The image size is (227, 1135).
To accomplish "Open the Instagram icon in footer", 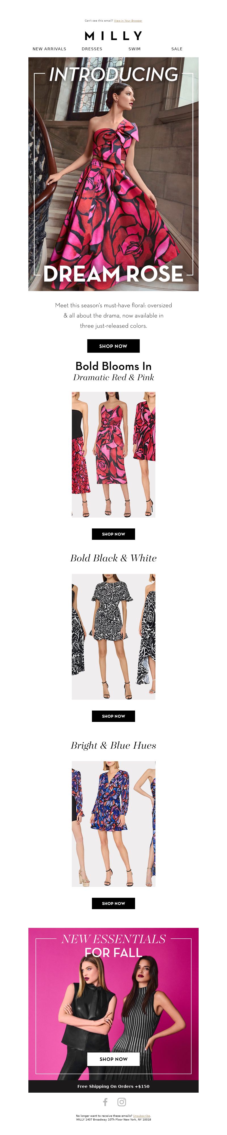I will (122, 1102).
